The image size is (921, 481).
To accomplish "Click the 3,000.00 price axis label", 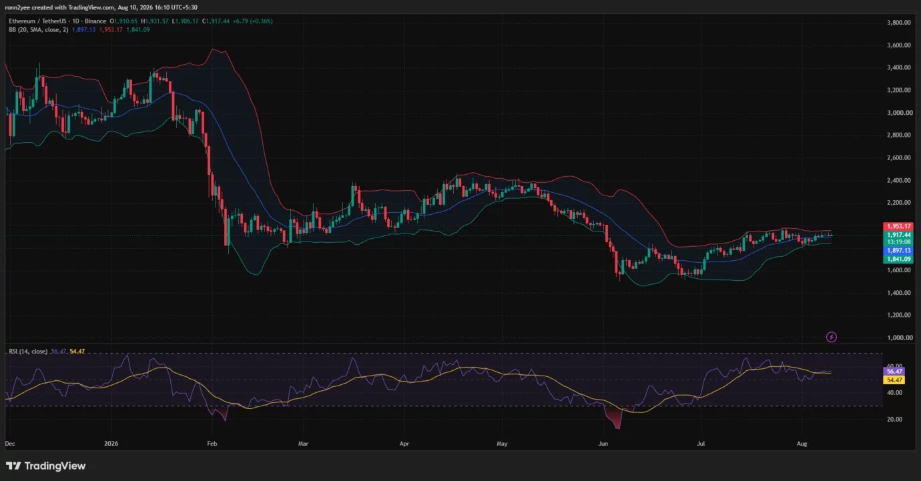I will (899, 113).
